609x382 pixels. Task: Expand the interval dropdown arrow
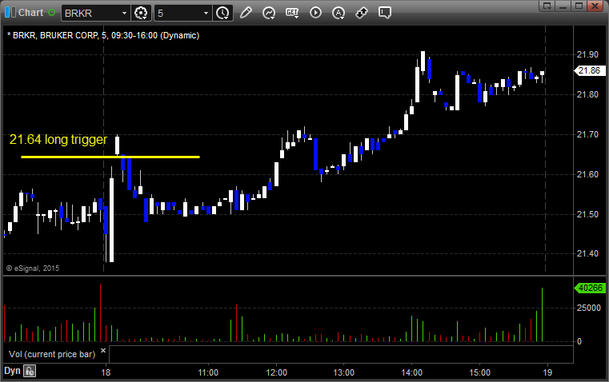pos(206,13)
